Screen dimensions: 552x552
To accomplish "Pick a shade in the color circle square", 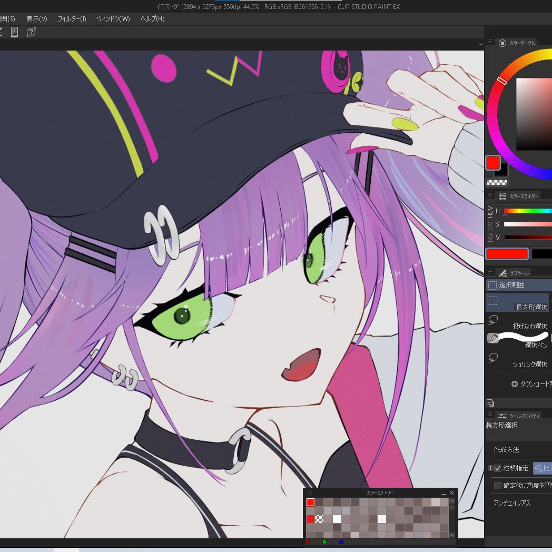I will tap(534, 114).
